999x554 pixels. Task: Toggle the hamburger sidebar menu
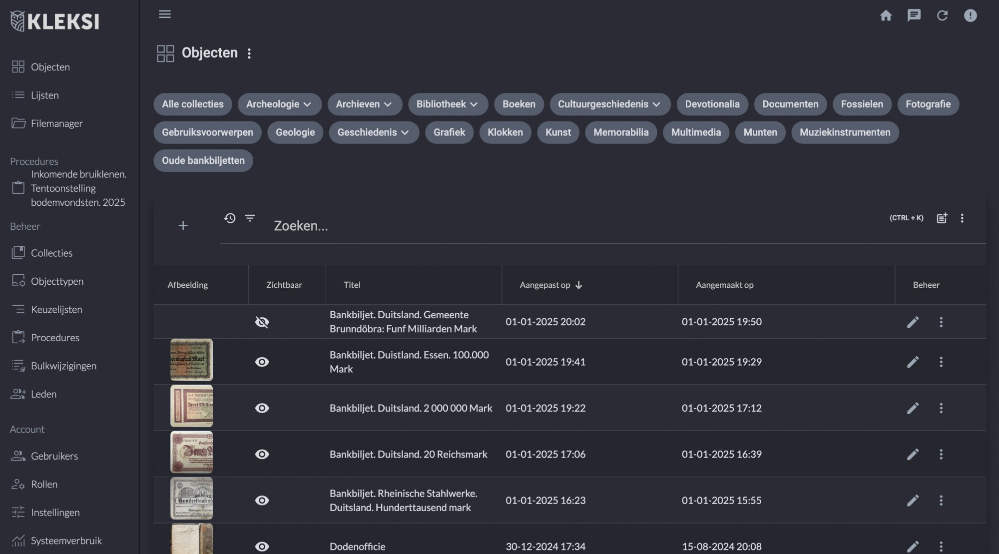pos(165,14)
